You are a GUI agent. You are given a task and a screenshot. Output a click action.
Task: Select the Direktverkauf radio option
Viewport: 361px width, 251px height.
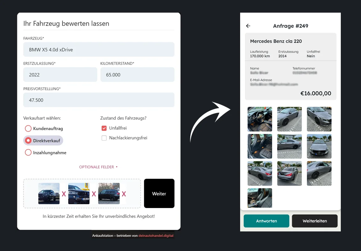28,140
